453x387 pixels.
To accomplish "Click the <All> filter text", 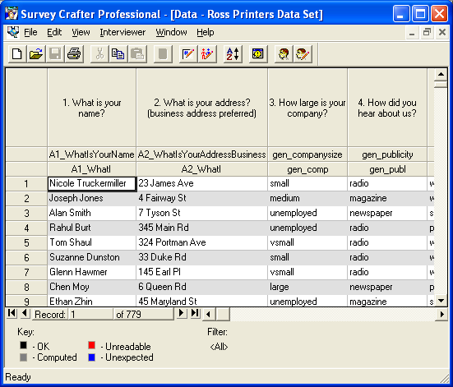I will coord(219,346).
